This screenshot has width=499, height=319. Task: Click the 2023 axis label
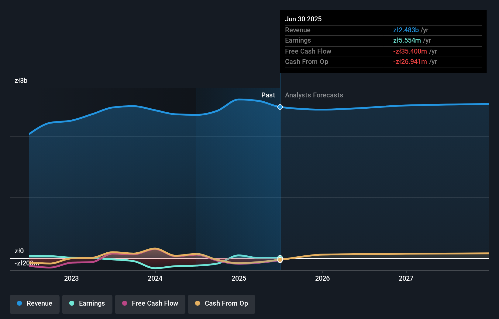(71, 278)
